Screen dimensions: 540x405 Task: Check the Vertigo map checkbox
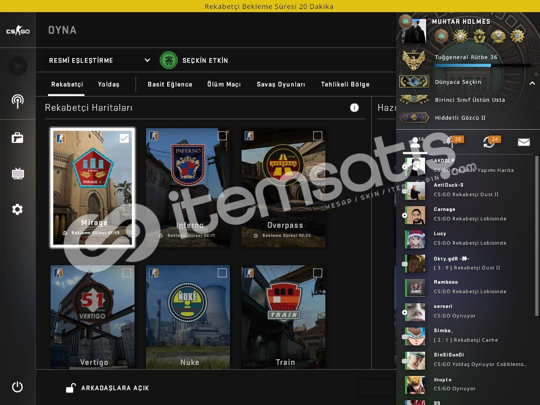[127, 273]
